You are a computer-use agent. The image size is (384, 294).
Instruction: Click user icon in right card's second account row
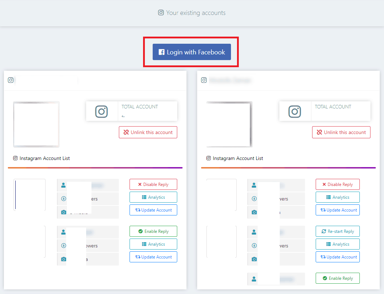pos(254,232)
